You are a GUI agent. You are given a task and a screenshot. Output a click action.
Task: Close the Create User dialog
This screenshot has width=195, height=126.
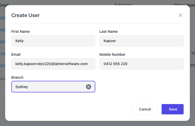[180, 15]
